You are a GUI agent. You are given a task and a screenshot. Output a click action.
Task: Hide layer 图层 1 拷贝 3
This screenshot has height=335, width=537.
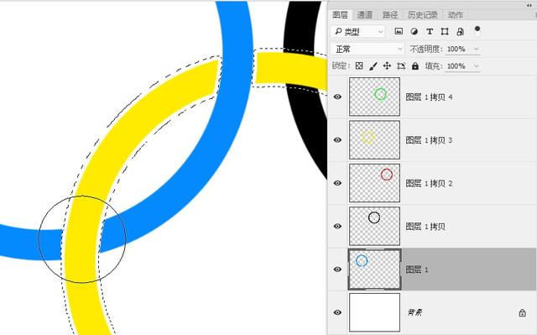337,139
